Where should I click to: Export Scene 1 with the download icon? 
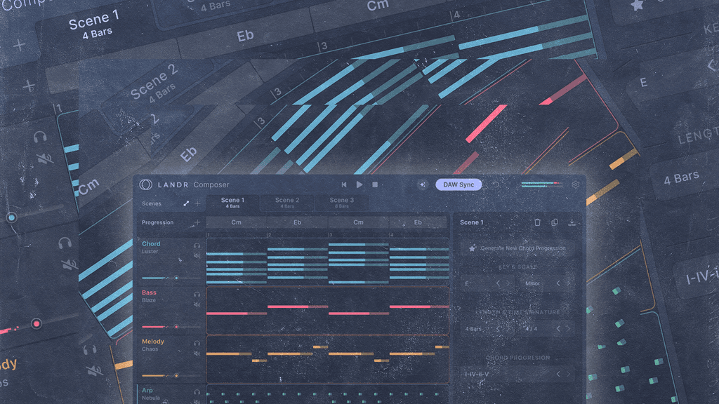(572, 222)
